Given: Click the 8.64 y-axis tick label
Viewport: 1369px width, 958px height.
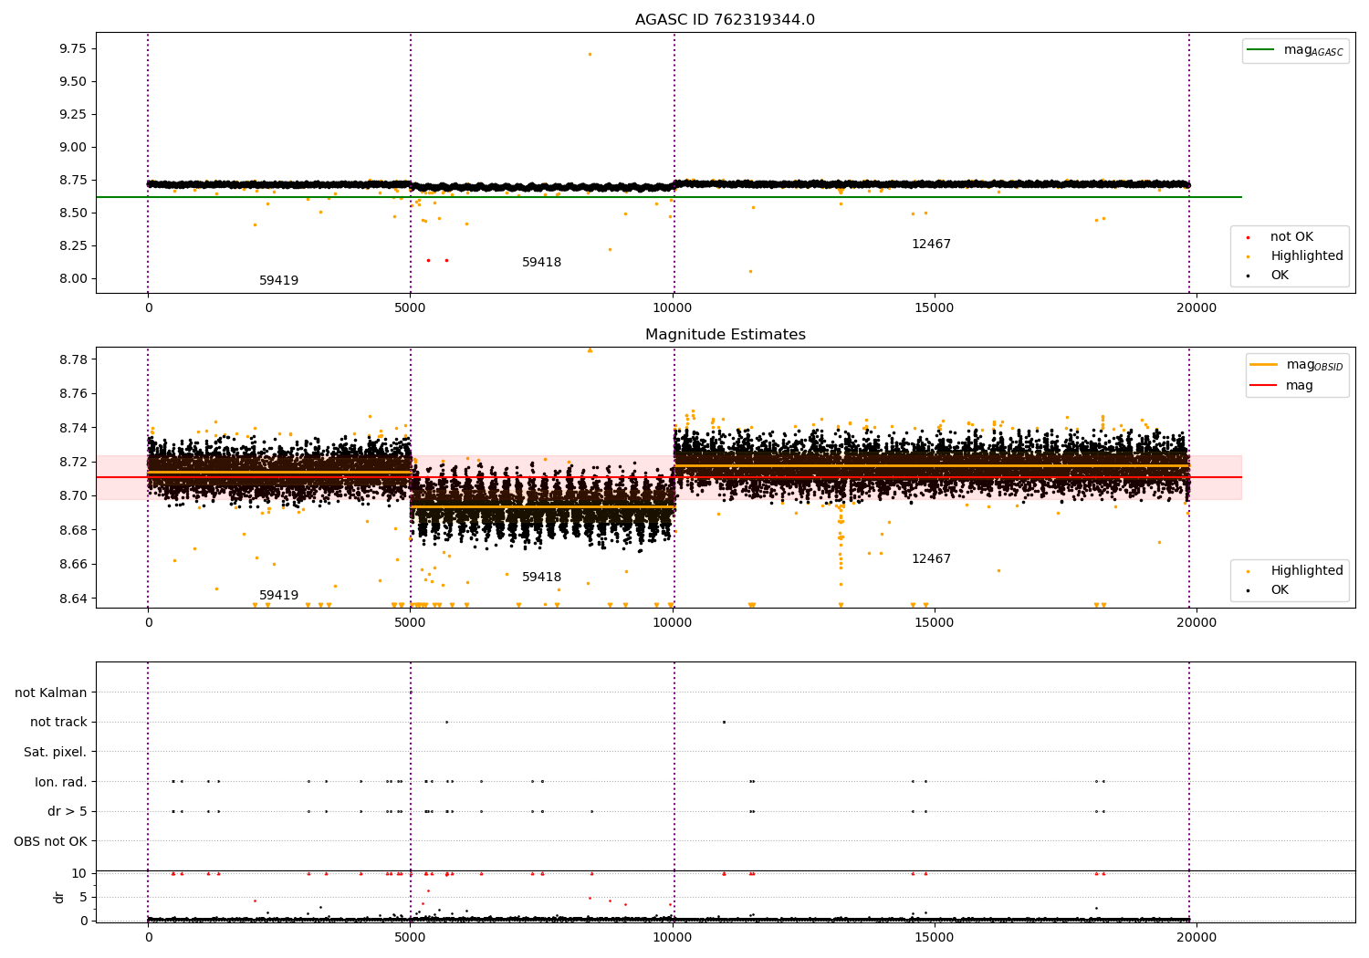Looking at the screenshot, I should point(71,599).
